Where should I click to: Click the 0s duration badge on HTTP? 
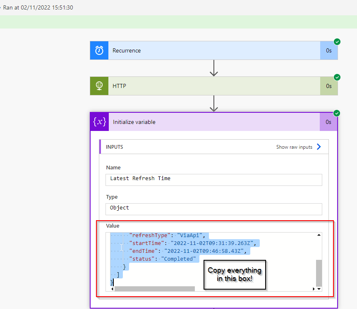(x=328, y=86)
